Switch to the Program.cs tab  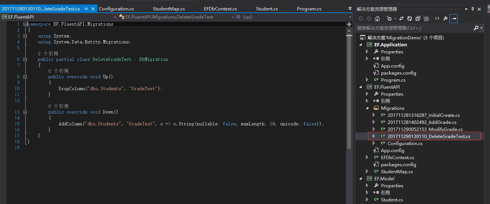coord(309,9)
